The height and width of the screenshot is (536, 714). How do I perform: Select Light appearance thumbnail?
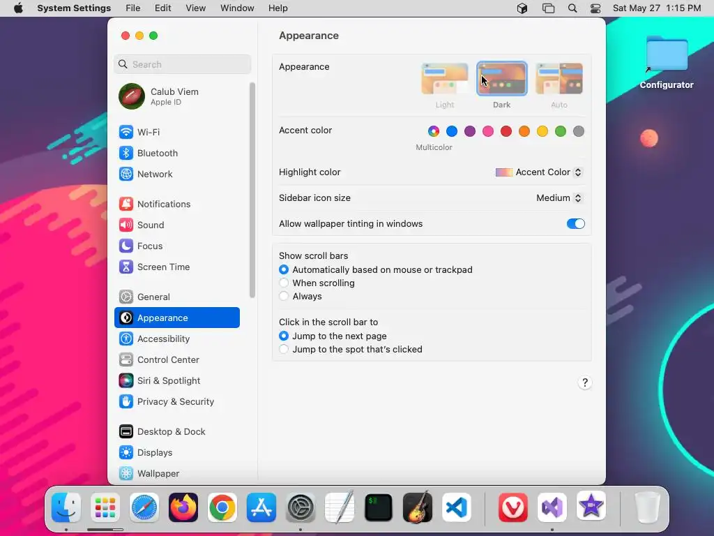click(x=445, y=78)
